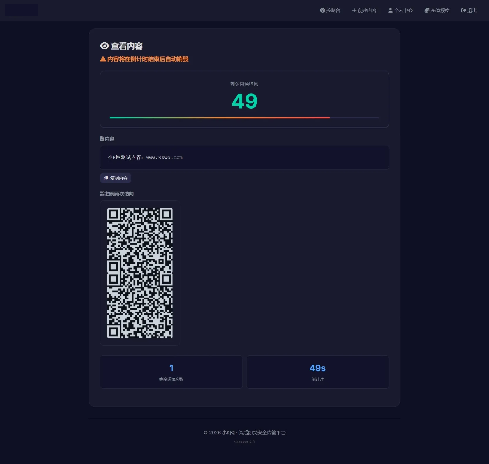Click the large countdown number 49

[x=244, y=101]
